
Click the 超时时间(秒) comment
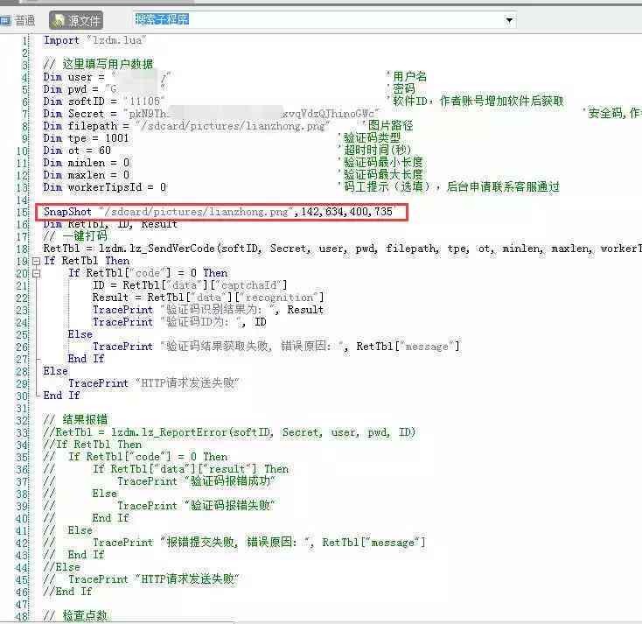[x=374, y=150]
